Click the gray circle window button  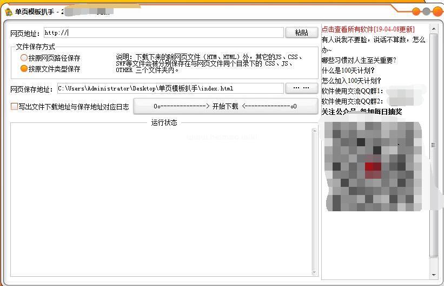pyautogui.click(x=427, y=11)
